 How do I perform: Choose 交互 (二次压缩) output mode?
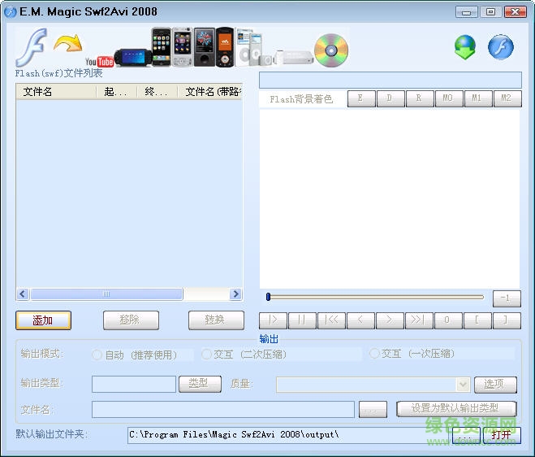[206, 355]
